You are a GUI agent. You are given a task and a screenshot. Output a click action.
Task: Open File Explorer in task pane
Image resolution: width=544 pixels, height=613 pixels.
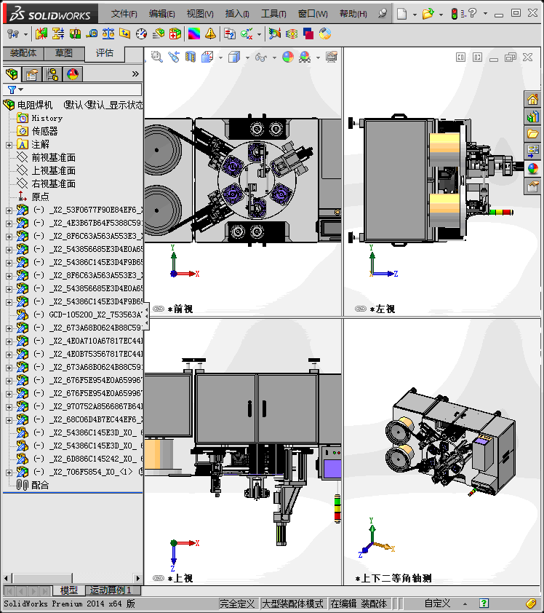[532, 134]
